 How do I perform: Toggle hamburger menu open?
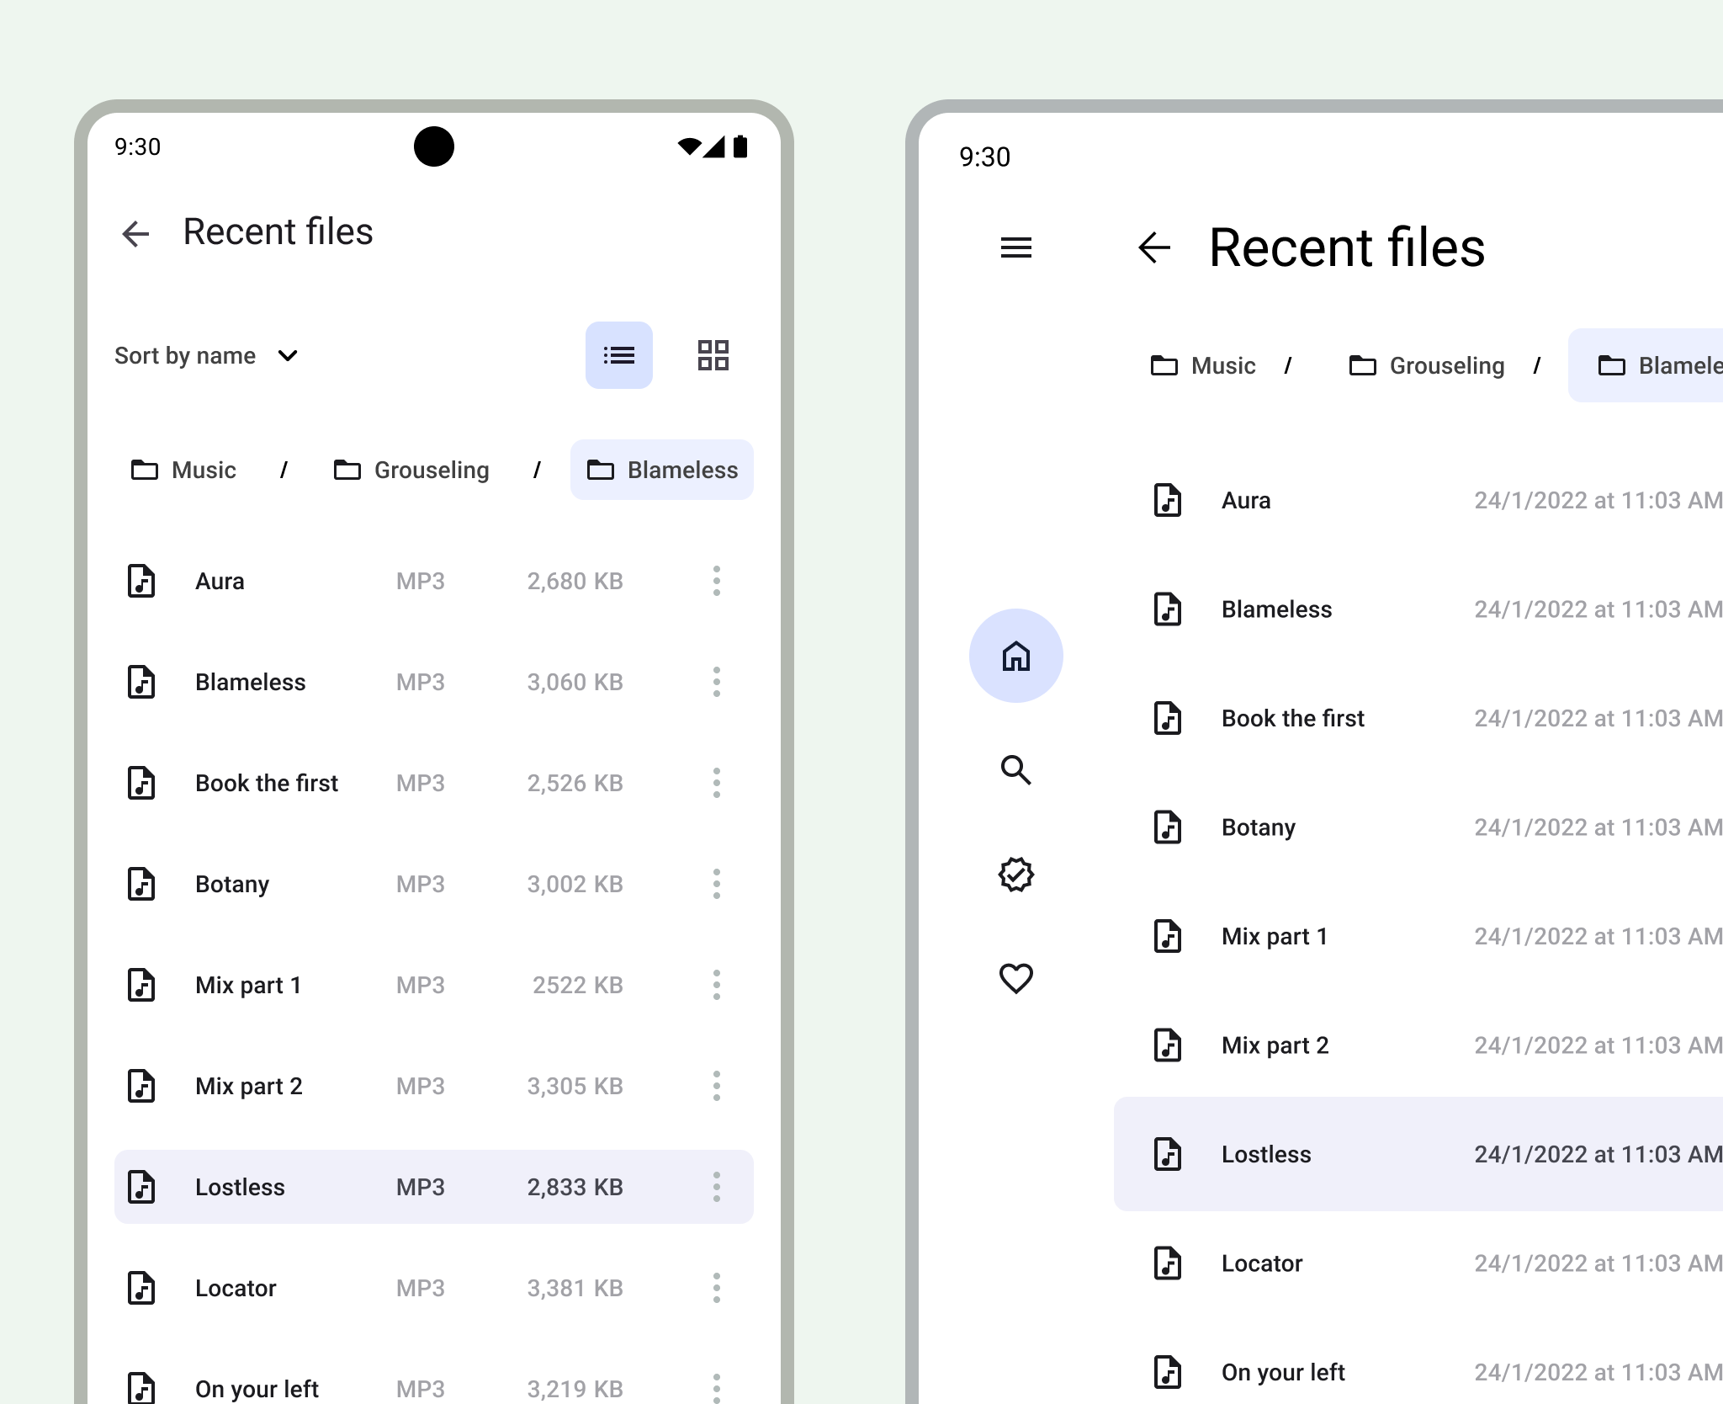click(1015, 247)
